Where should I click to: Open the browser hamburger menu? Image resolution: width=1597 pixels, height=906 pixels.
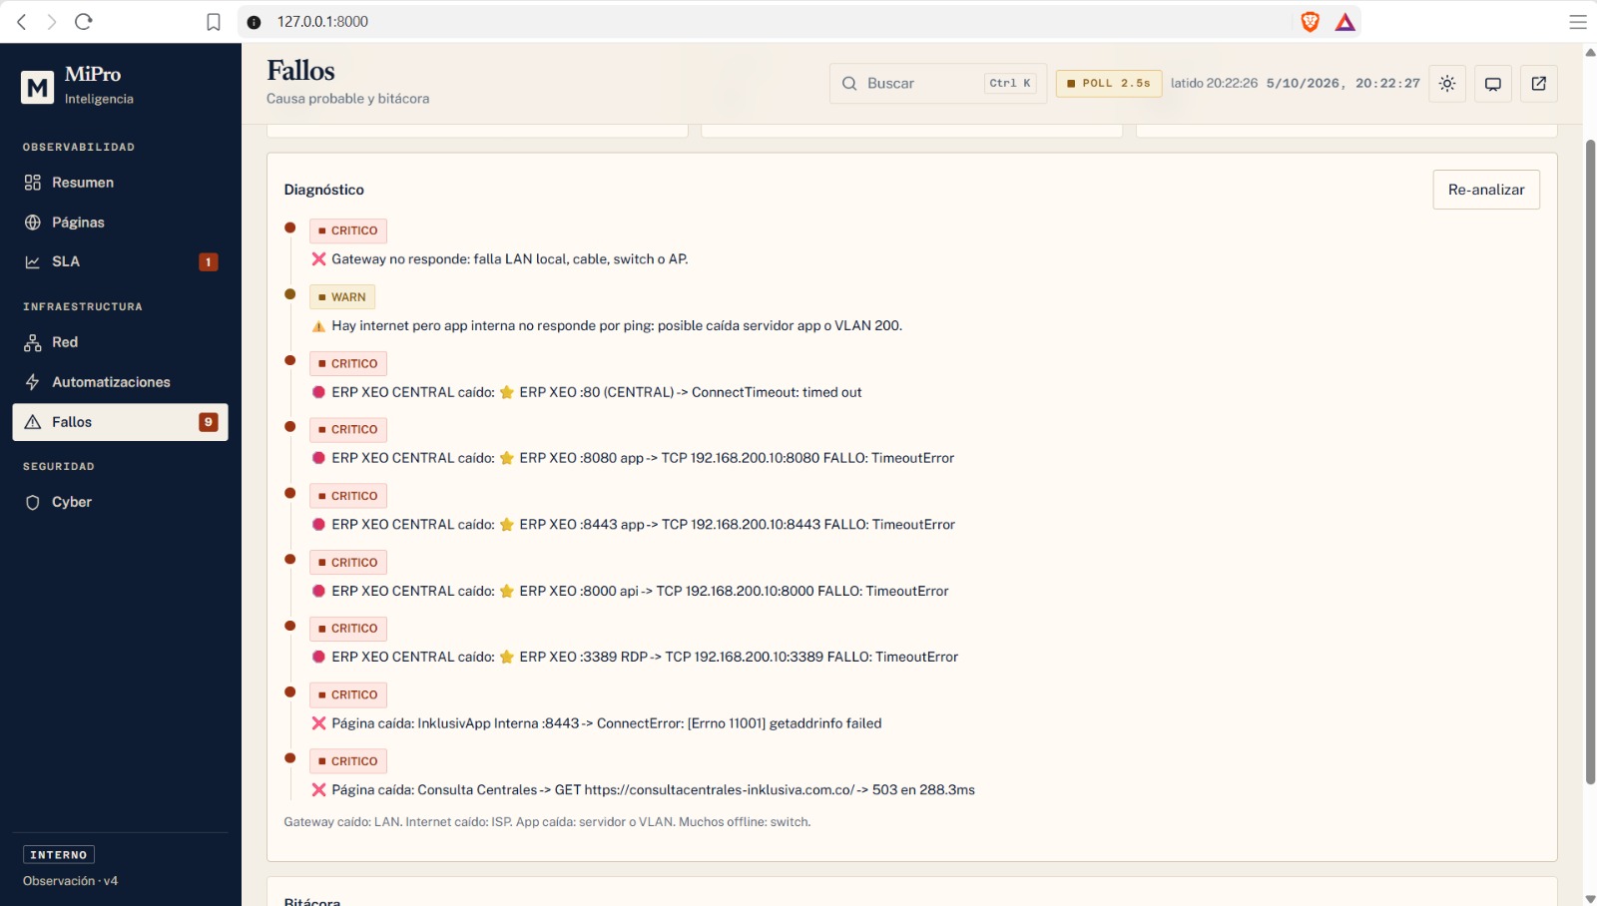[1578, 22]
